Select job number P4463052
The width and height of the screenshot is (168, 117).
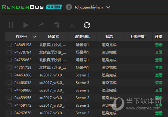pos(23,83)
